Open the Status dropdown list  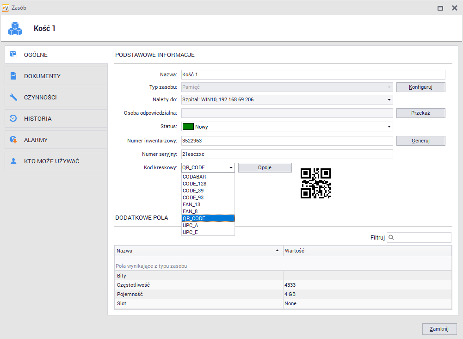coord(389,127)
